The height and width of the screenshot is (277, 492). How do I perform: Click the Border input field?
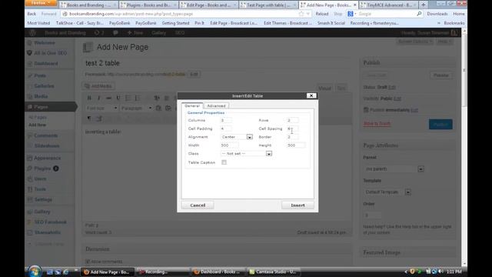coord(292,137)
